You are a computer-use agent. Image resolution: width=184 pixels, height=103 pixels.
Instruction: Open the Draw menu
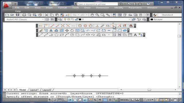click(x=87, y=8)
